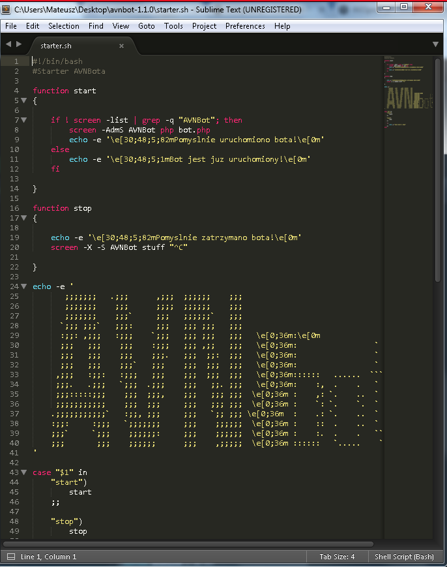Click the 'else' keyword on line 10

tap(60, 149)
